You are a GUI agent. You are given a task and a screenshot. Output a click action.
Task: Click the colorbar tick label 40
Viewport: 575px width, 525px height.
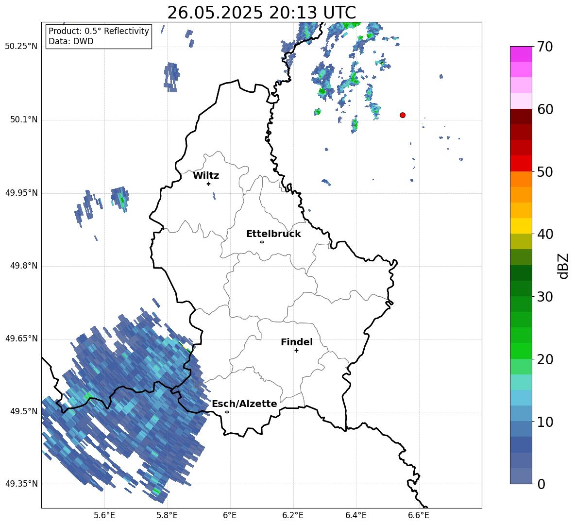click(x=545, y=234)
